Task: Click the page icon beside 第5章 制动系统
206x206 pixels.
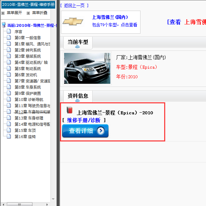Action: (x=9, y=68)
